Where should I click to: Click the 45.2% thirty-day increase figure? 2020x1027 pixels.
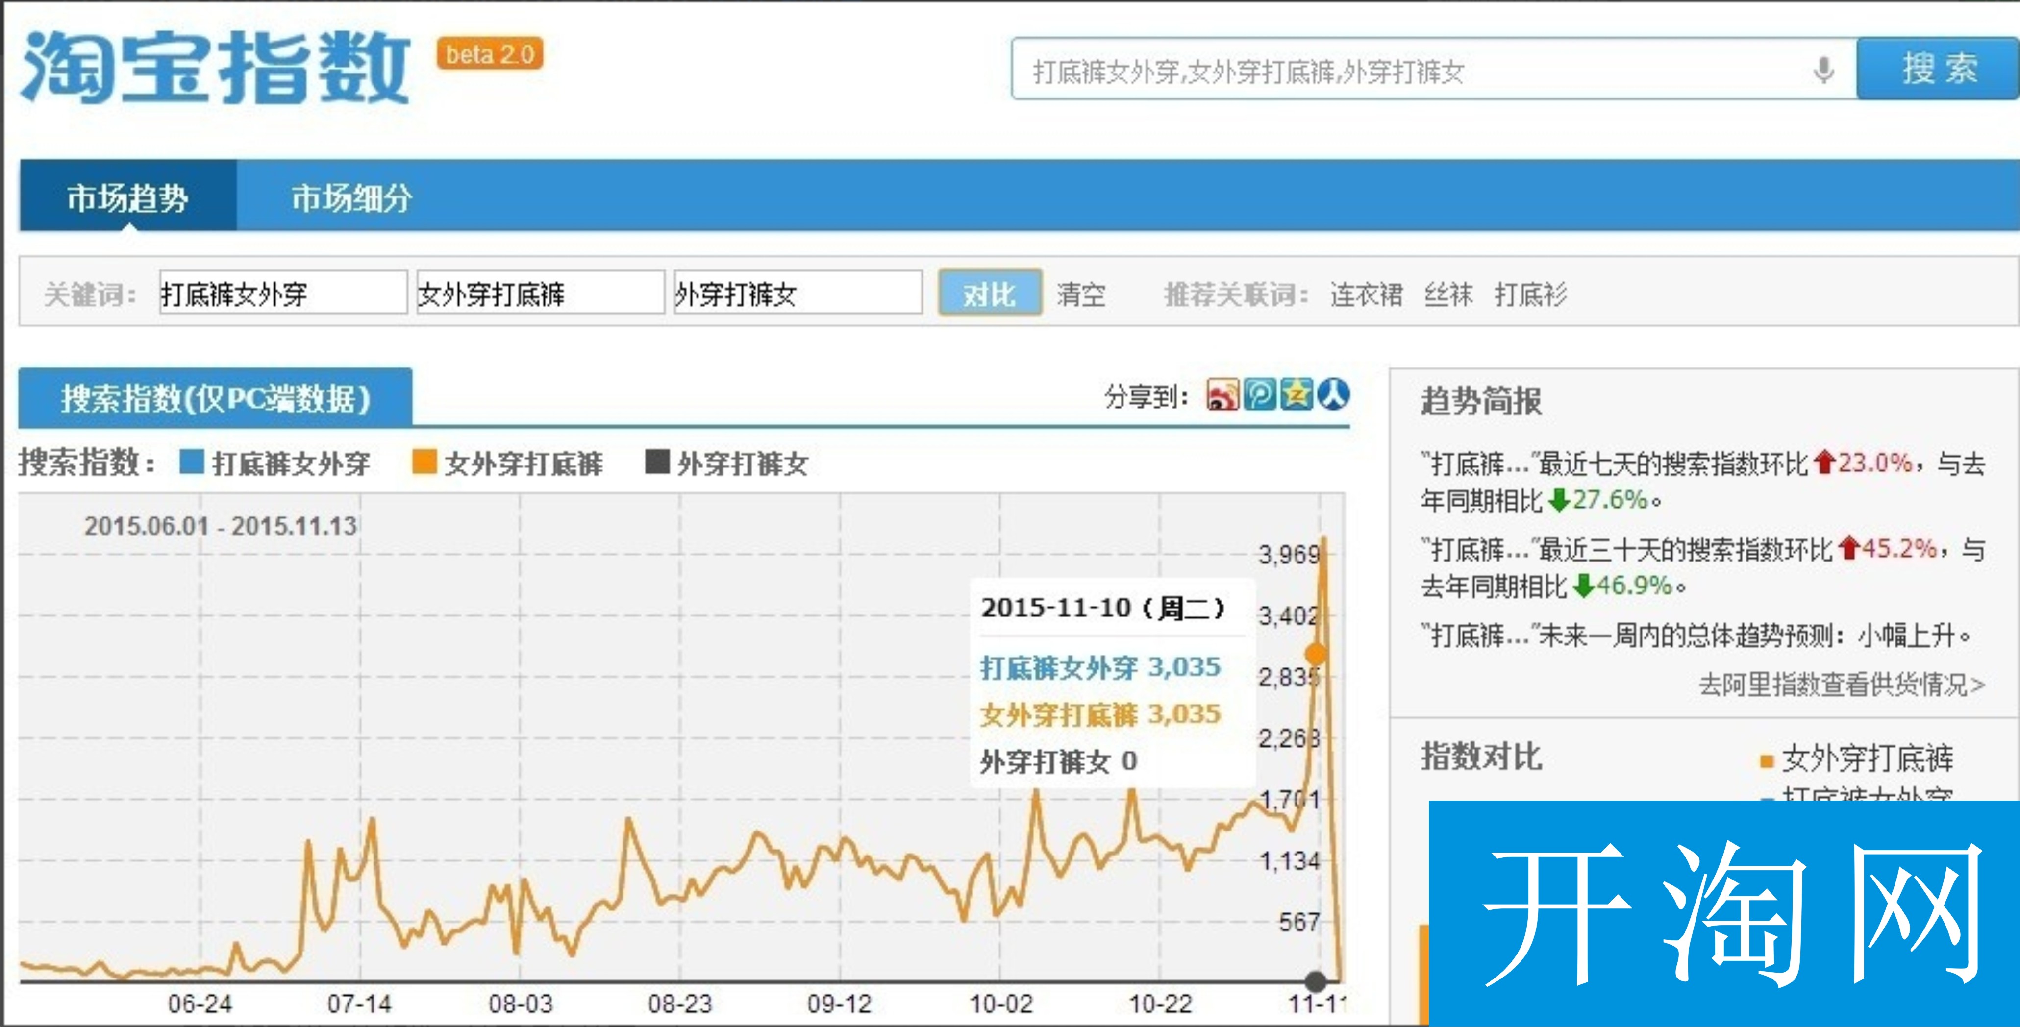click(x=1900, y=548)
